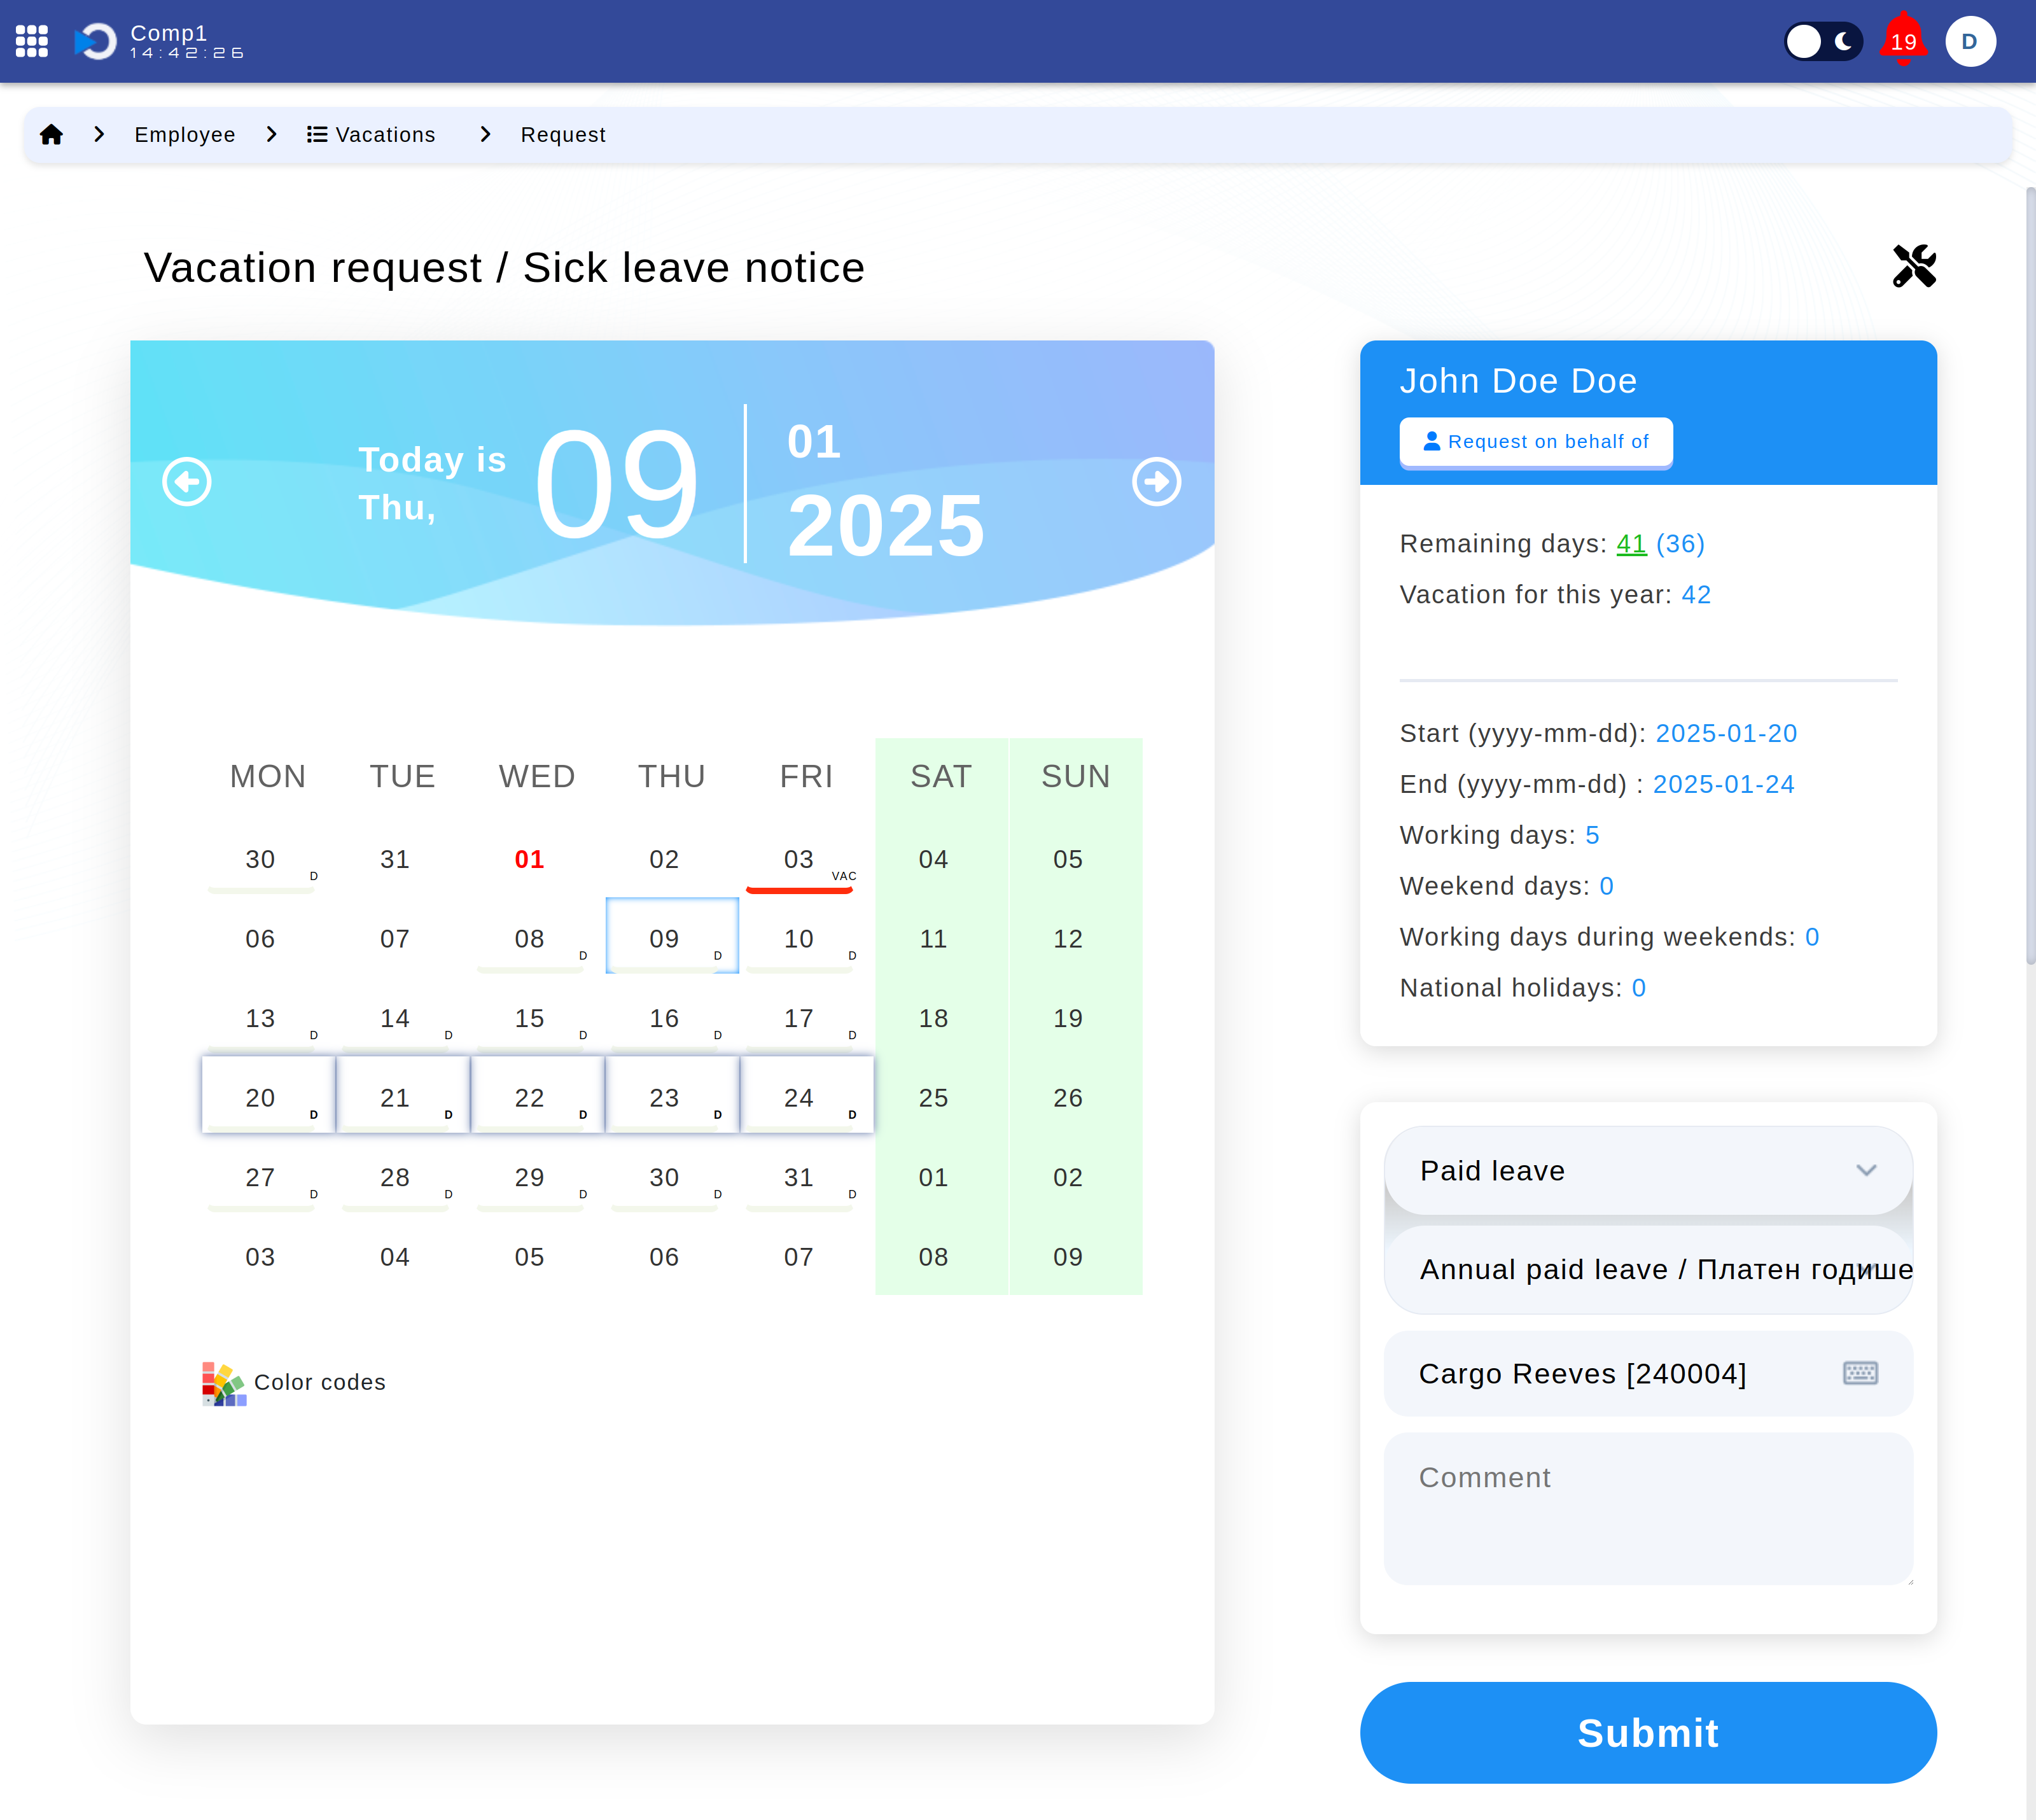Image resolution: width=2036 pixels, height=1820 pixels.
Task: Click the navigate right arrow icon
Action: (x=1156, y=481)
